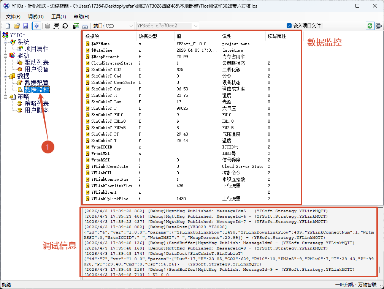Click the open folder toolbar icon
The width and height of the screenshot is (384, 289).
[x=16, y=26]
